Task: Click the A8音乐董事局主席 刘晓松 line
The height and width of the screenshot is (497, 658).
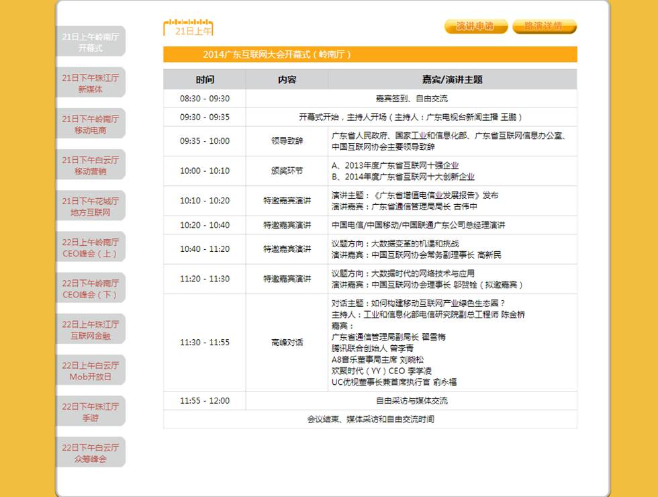Action: click(377, 360)
